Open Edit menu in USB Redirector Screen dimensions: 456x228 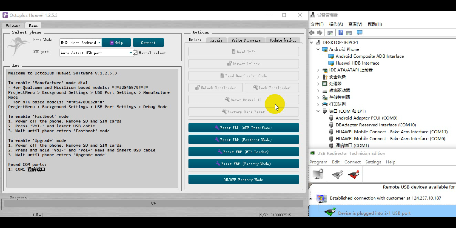tap(336, 162)
